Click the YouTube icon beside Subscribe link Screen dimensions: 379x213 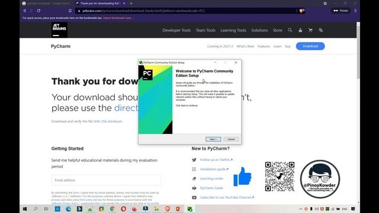pos(194,198)
